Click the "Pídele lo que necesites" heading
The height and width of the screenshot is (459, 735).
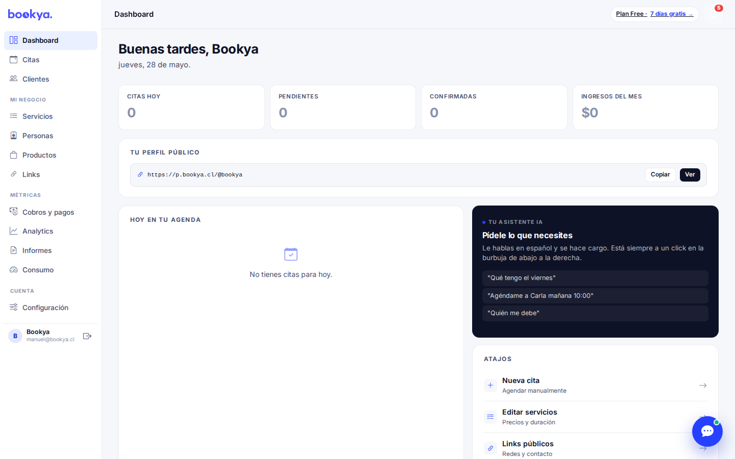point(527,235)
